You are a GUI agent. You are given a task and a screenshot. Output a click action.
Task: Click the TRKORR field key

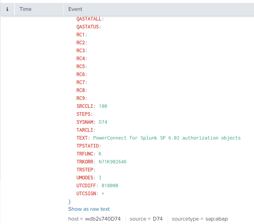pyautogui.click(x=85, y=162)
